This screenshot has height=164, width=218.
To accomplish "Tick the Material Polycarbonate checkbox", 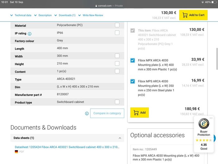I will pyautogui.click(x=117, y=25).
